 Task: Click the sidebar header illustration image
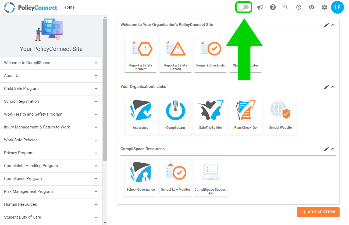point(51,29)
